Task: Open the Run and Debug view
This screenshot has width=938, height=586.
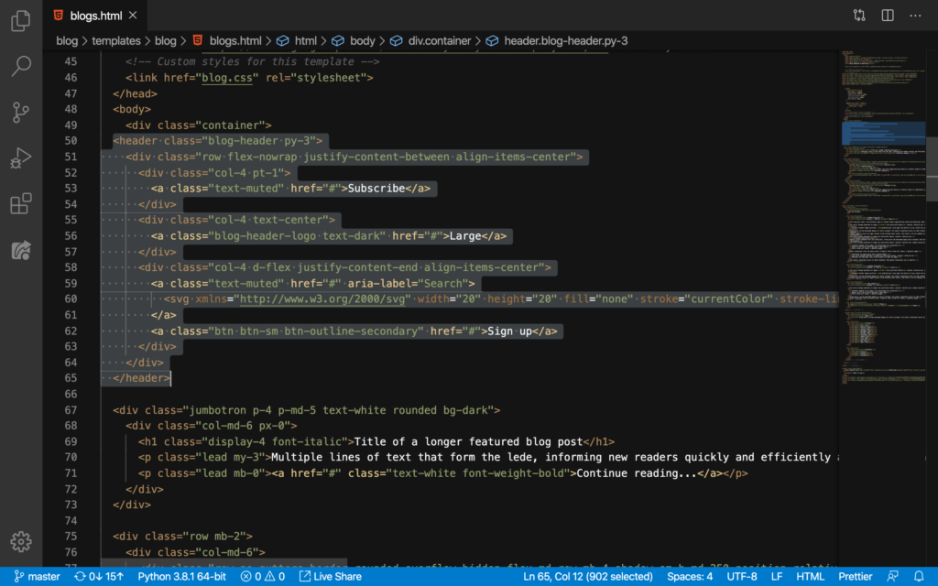Action: (21, 157)
